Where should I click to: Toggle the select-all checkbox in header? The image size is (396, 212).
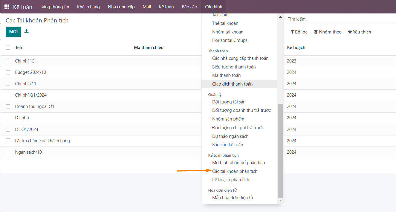click(x=8, y=47)
